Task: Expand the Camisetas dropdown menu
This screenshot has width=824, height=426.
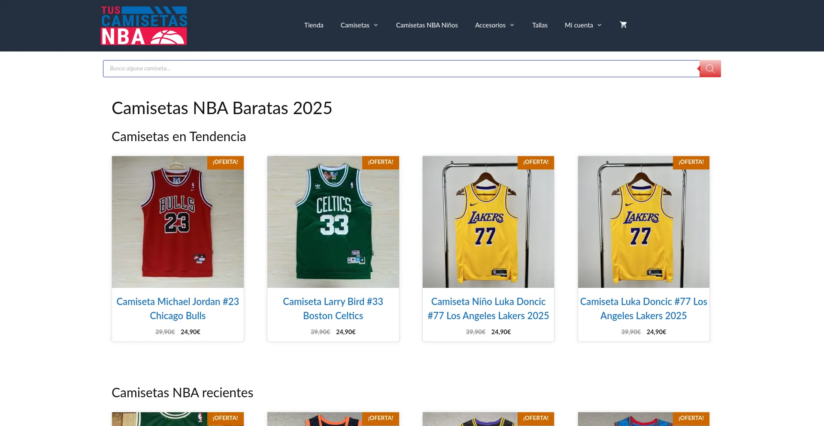Action: 359,25
